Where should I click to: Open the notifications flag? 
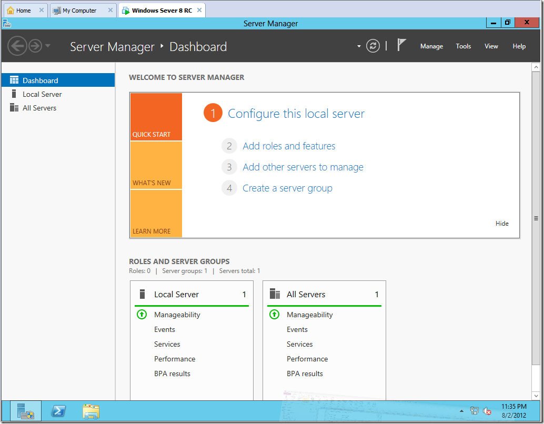401,45
